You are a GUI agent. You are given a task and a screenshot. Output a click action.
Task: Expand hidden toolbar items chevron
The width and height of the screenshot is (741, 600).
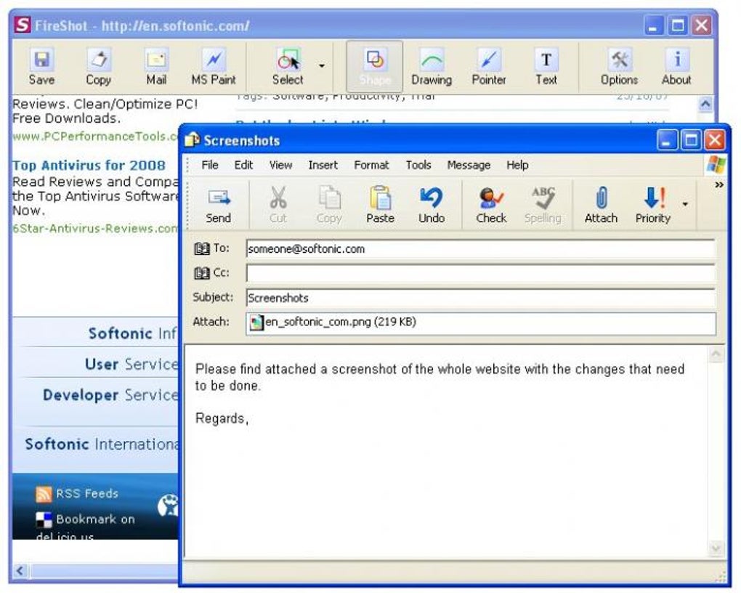719,185
